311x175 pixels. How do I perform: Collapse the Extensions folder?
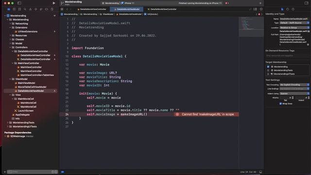pyautogui.click(x=10, y=28)
